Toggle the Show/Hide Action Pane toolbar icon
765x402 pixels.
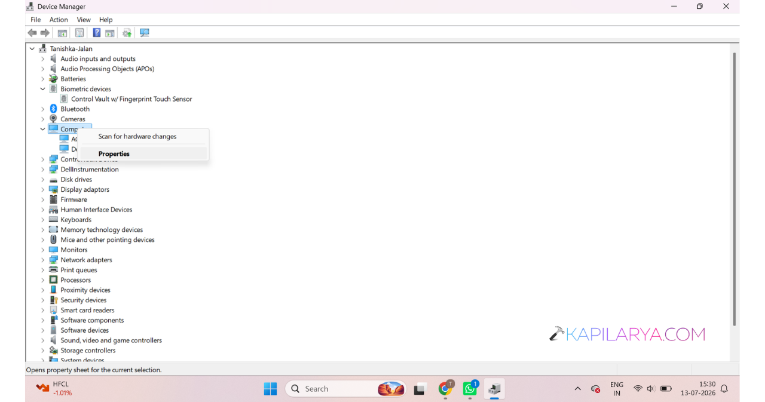click(x=110, y=33)
